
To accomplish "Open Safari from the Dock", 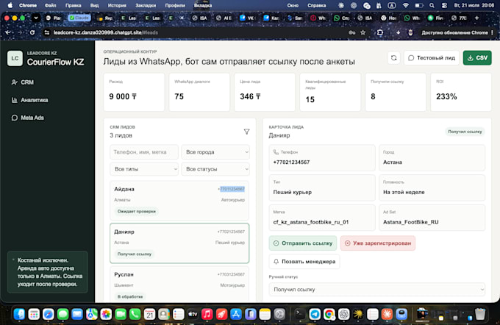I will [x=49, y=314].
